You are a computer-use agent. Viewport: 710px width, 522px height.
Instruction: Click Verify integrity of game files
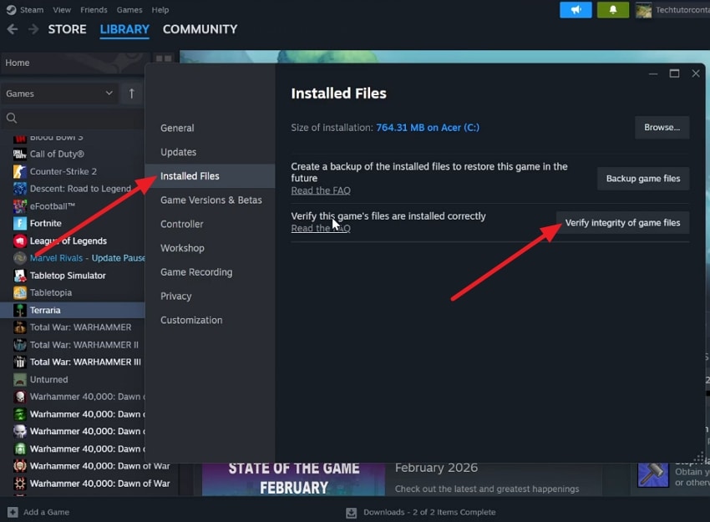tap(622, 223)
